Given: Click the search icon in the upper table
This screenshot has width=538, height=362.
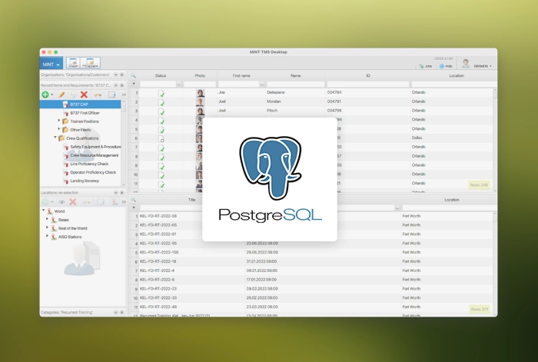Looking at the screenshot, I should coord(134,76).
